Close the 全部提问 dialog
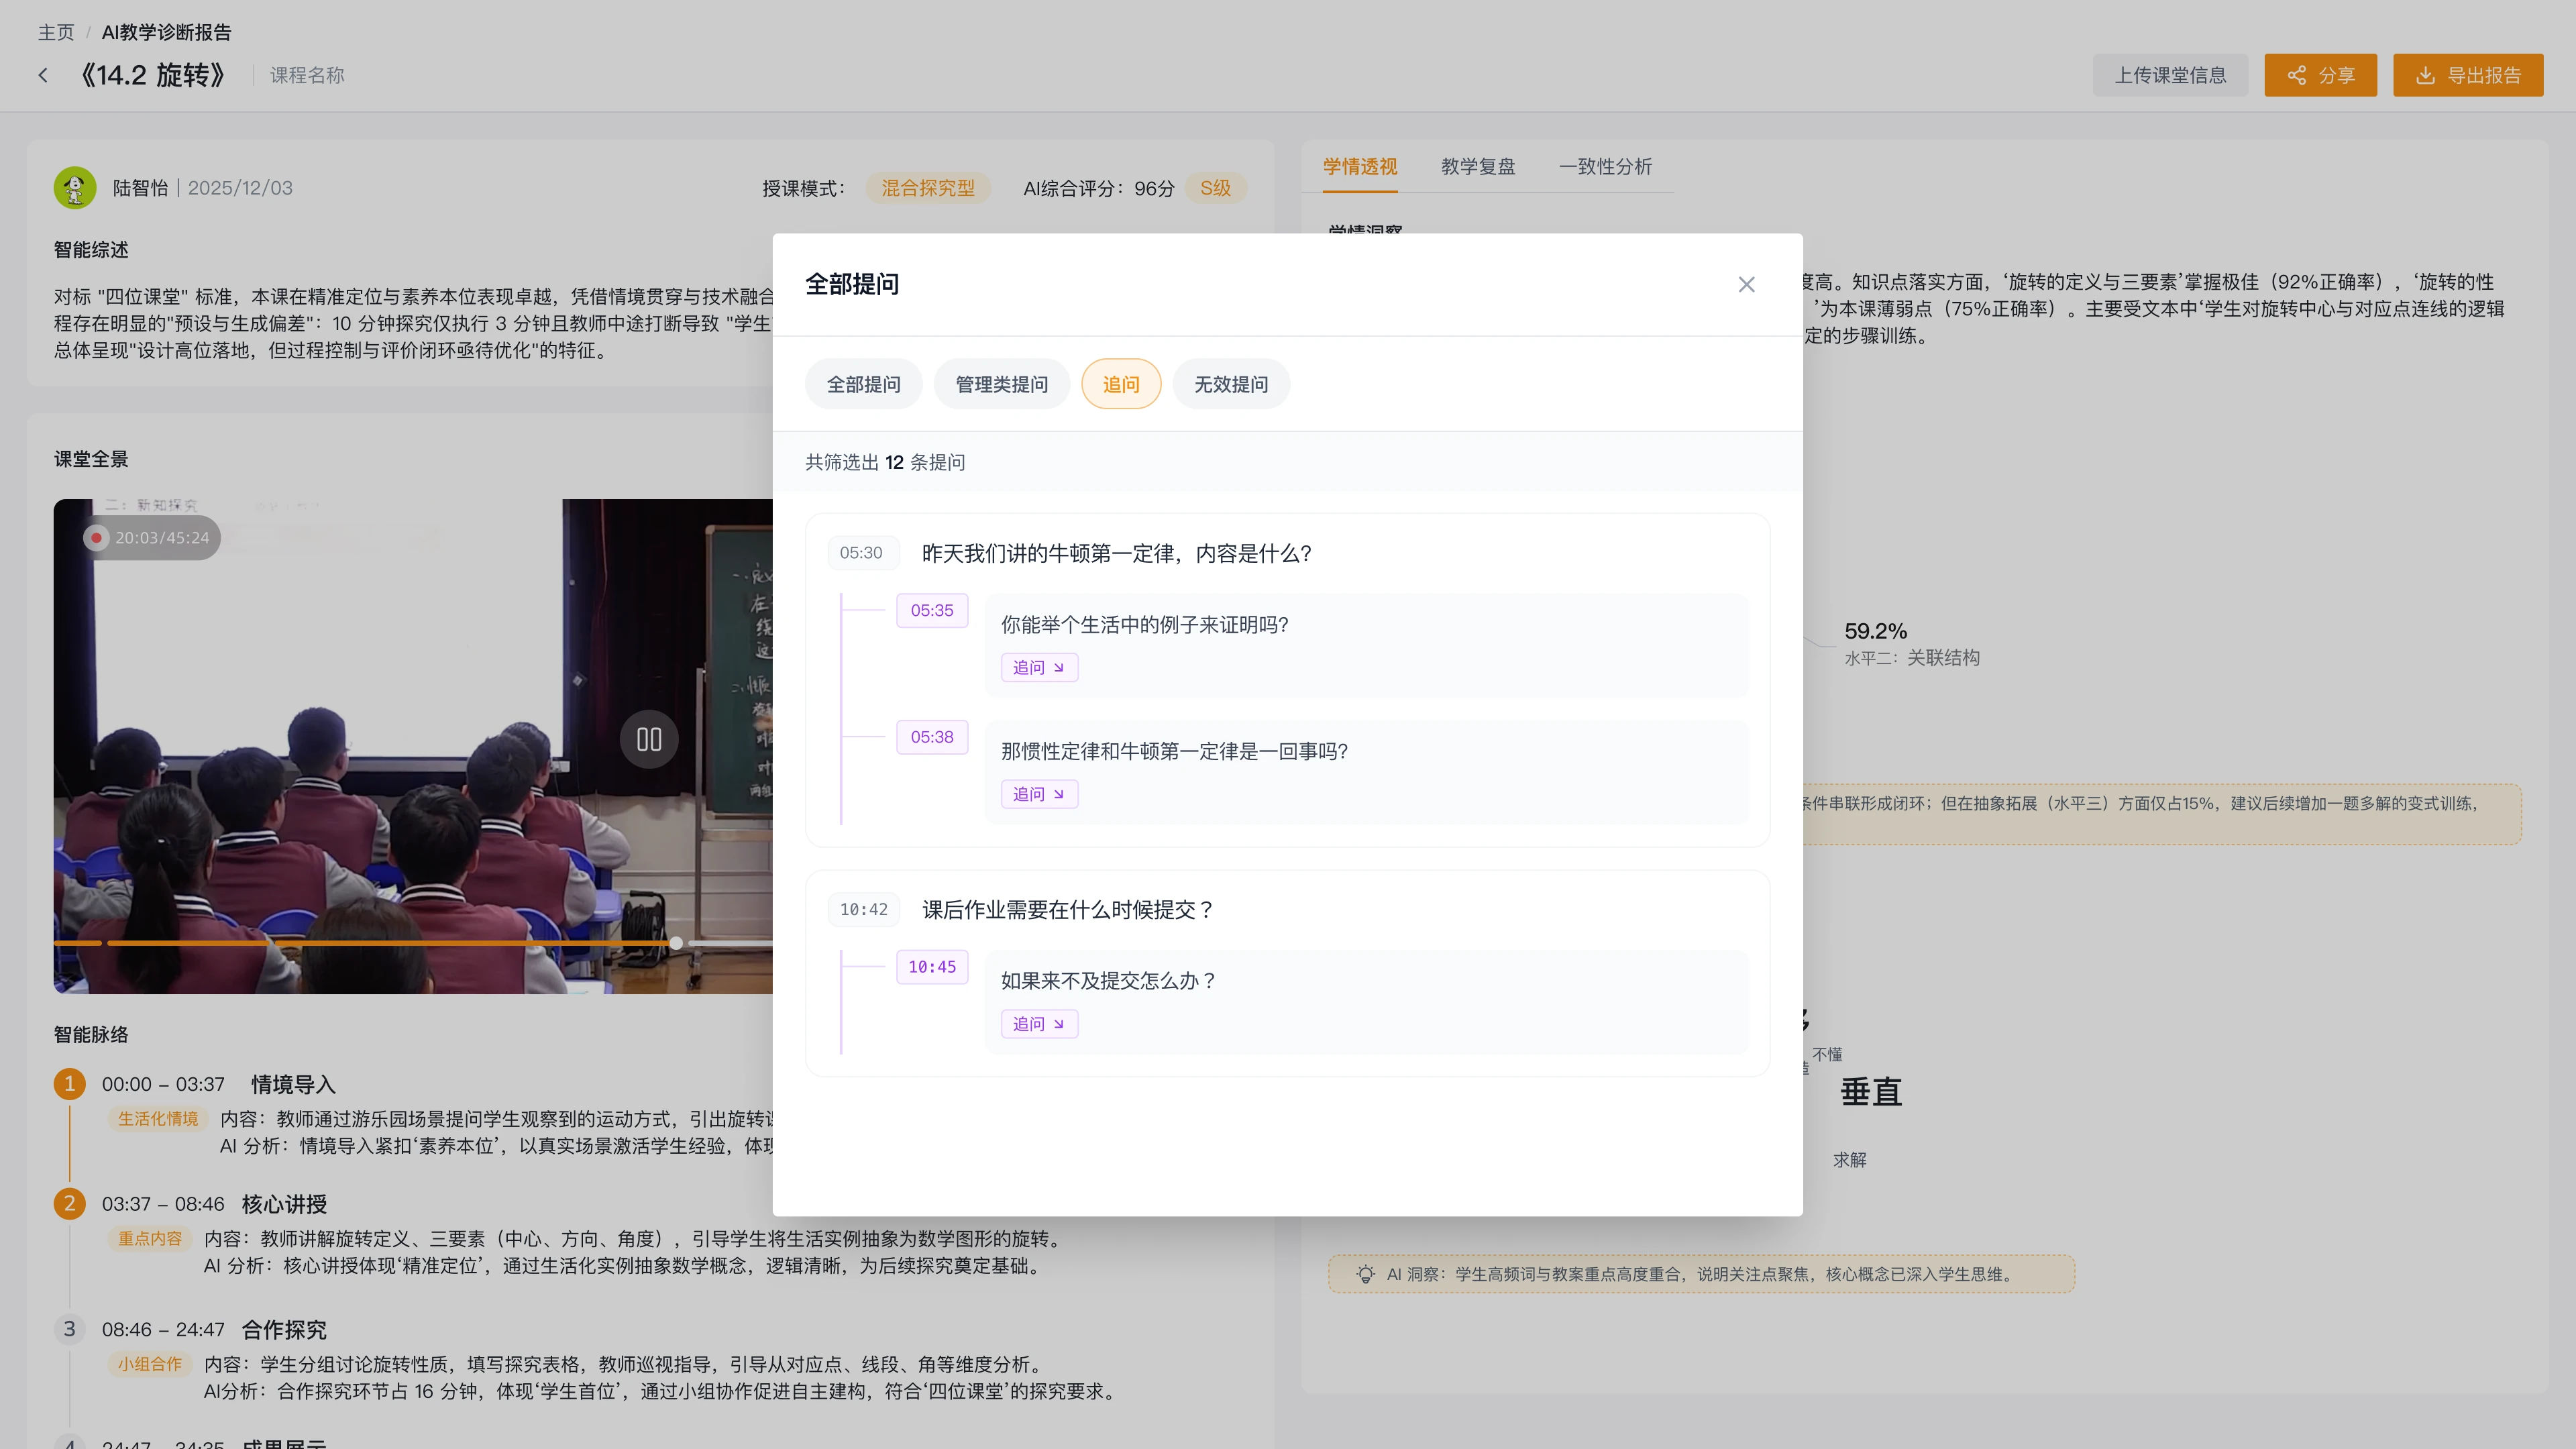This screenshot has width=2576, height=1449. pyautogui.click(x=1746, y=285)
